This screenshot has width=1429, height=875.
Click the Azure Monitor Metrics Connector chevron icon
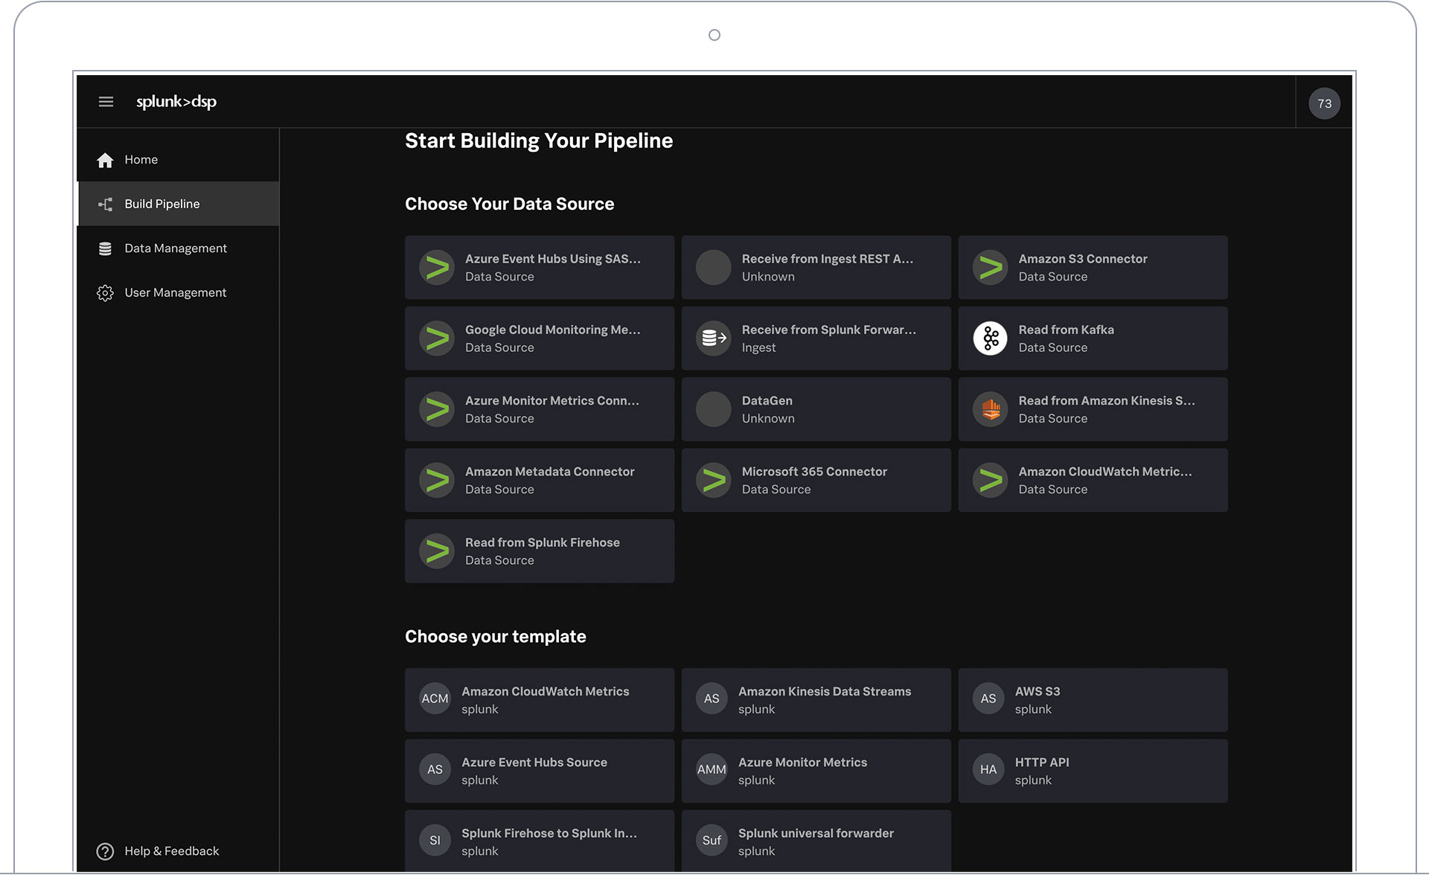pyautogui.click(x=437, y=409)
